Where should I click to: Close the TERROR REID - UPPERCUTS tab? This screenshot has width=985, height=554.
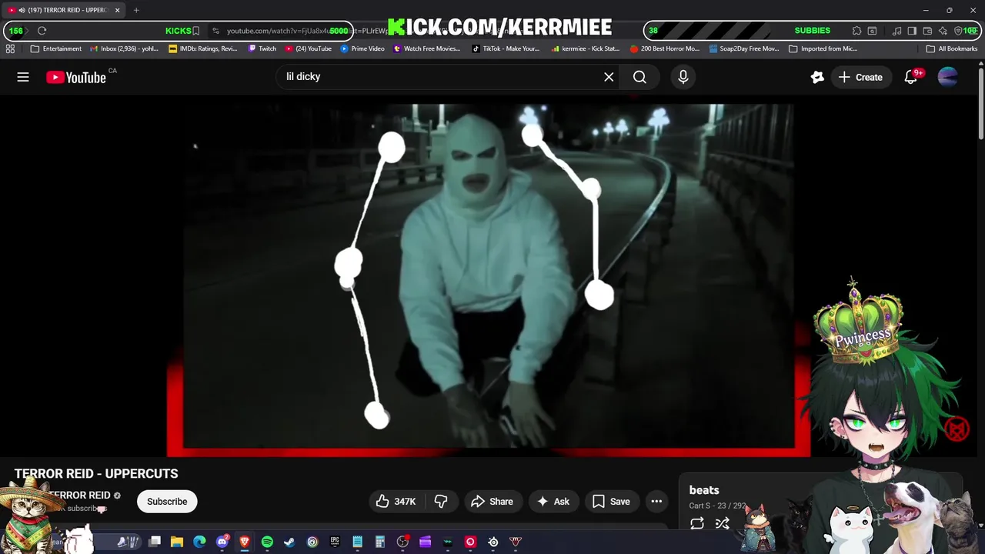(118, 10)
